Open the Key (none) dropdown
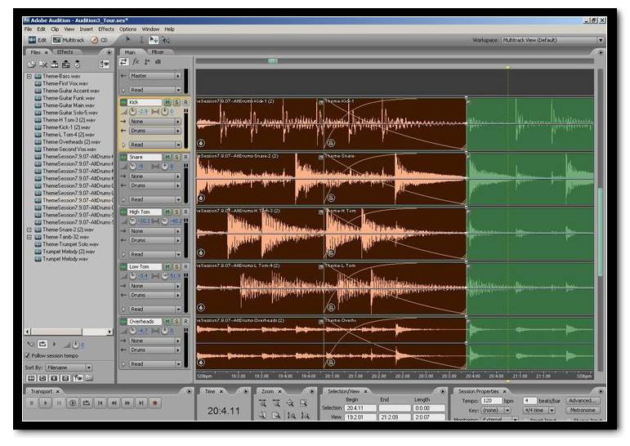The height and width of the screenshot is (446, 630). (496, 410)
